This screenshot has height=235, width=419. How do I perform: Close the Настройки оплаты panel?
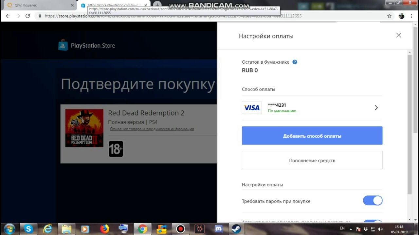[398, 35]
